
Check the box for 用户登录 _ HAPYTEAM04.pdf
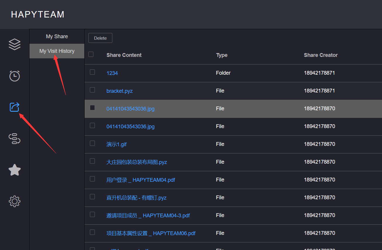[x=93, y=179]
